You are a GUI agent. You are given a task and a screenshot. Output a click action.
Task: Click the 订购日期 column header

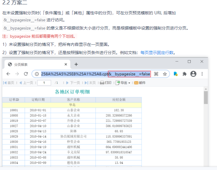38,100
